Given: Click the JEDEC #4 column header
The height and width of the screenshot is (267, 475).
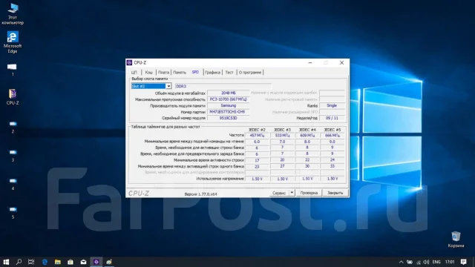Looking at the screenshot, I should pos(307,130).
